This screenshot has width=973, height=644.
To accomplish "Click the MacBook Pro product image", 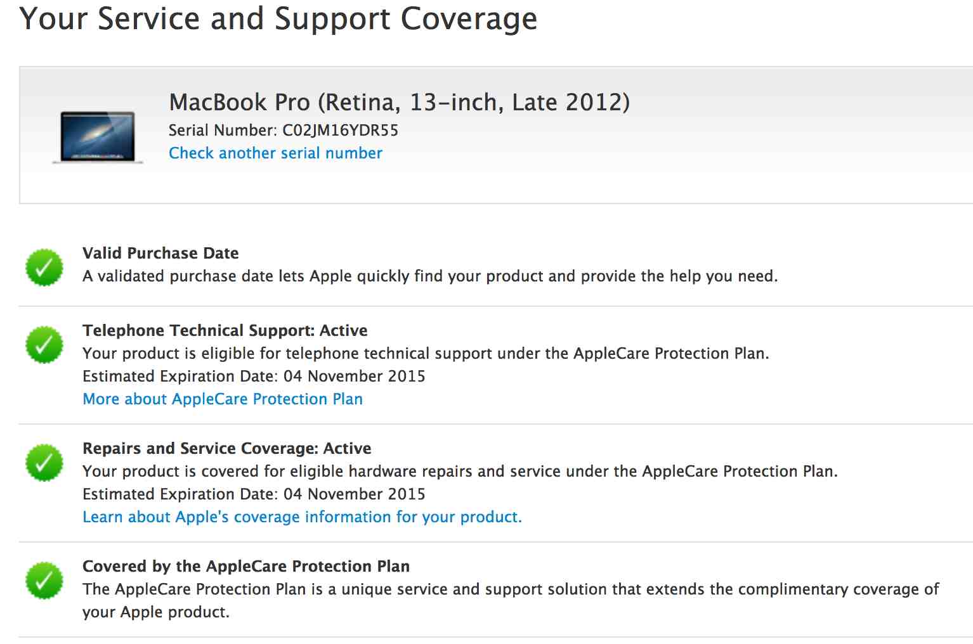I will click(98, 138).
